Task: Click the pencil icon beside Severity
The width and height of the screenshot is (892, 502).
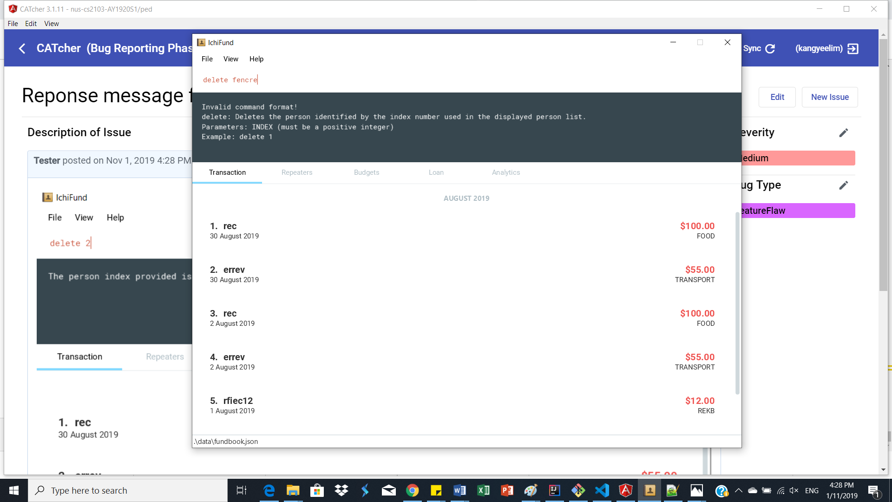Action: pos(844,133)
